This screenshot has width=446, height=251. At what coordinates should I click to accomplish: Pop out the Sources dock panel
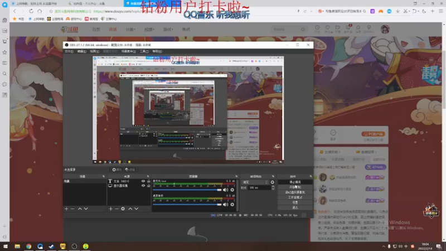point(148,176)
